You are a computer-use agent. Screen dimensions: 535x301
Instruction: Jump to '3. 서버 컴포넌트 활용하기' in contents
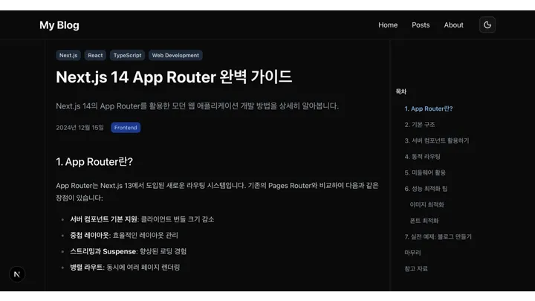pyautogui.click(x=437, y=140)
